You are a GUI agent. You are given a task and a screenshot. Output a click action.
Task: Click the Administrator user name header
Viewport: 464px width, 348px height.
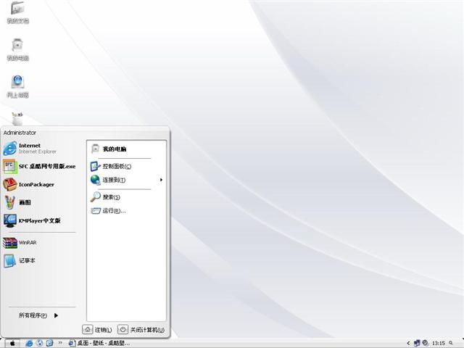pyautogui.click(x=20, y=133)
